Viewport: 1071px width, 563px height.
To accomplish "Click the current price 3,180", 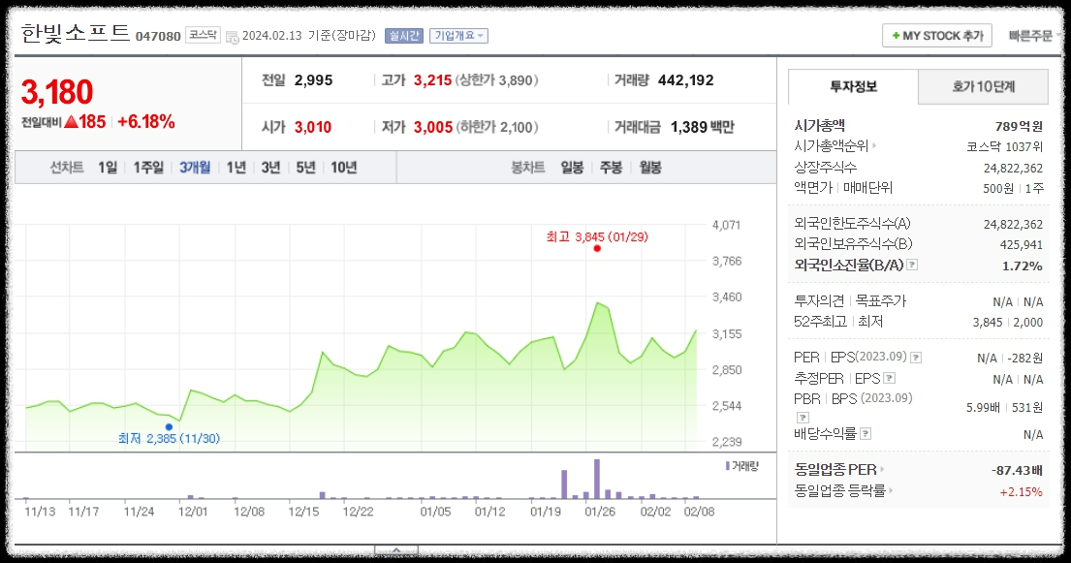I will [56, 92].
